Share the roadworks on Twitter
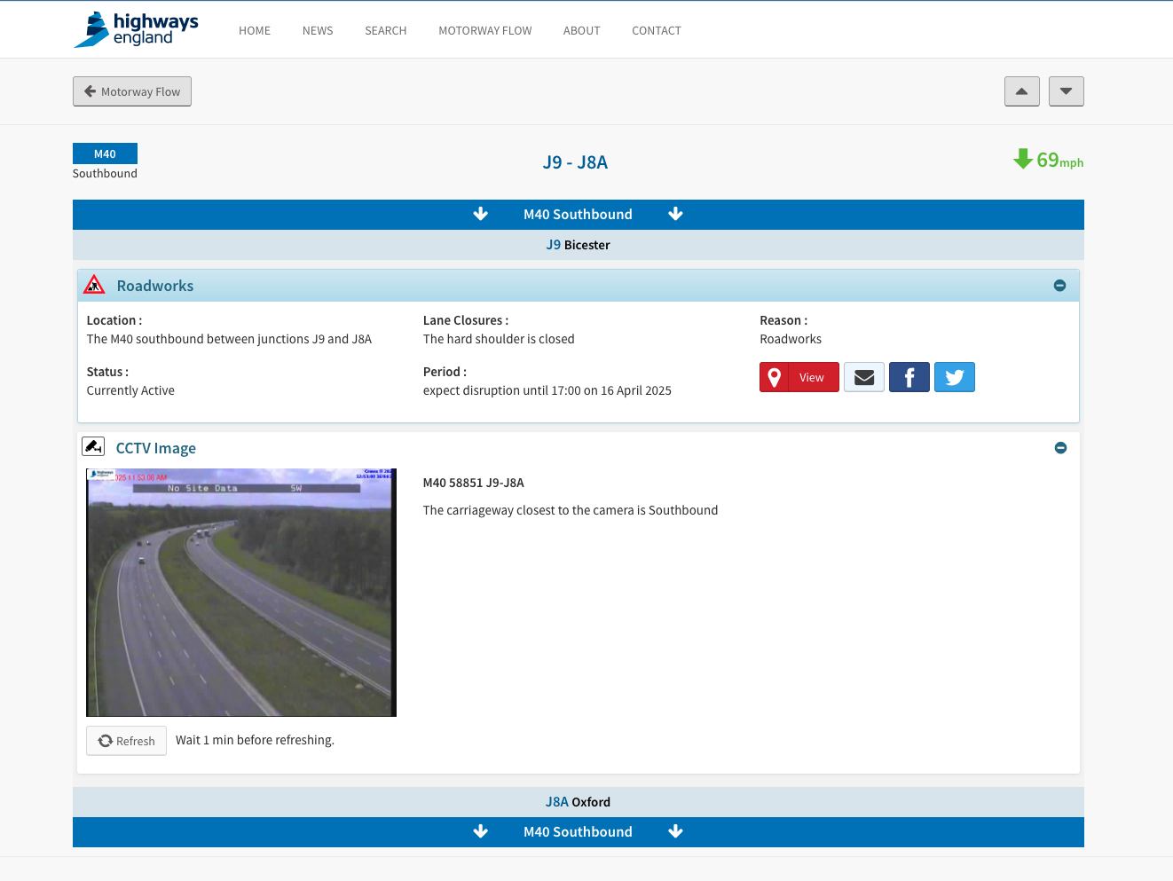The width and height of the screenshot is (1173, 881). click(955, 377)
